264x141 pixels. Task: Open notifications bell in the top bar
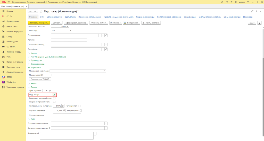click(222, 2)
